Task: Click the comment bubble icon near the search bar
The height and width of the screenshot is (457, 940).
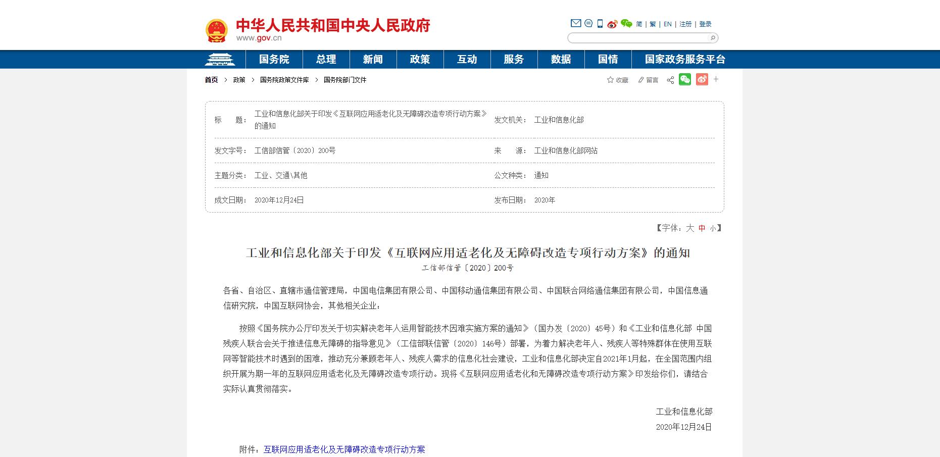Action: tap(587, 23)
